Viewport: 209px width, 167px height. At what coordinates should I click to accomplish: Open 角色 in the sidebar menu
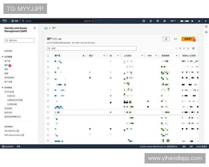click(x=6, y=69)
